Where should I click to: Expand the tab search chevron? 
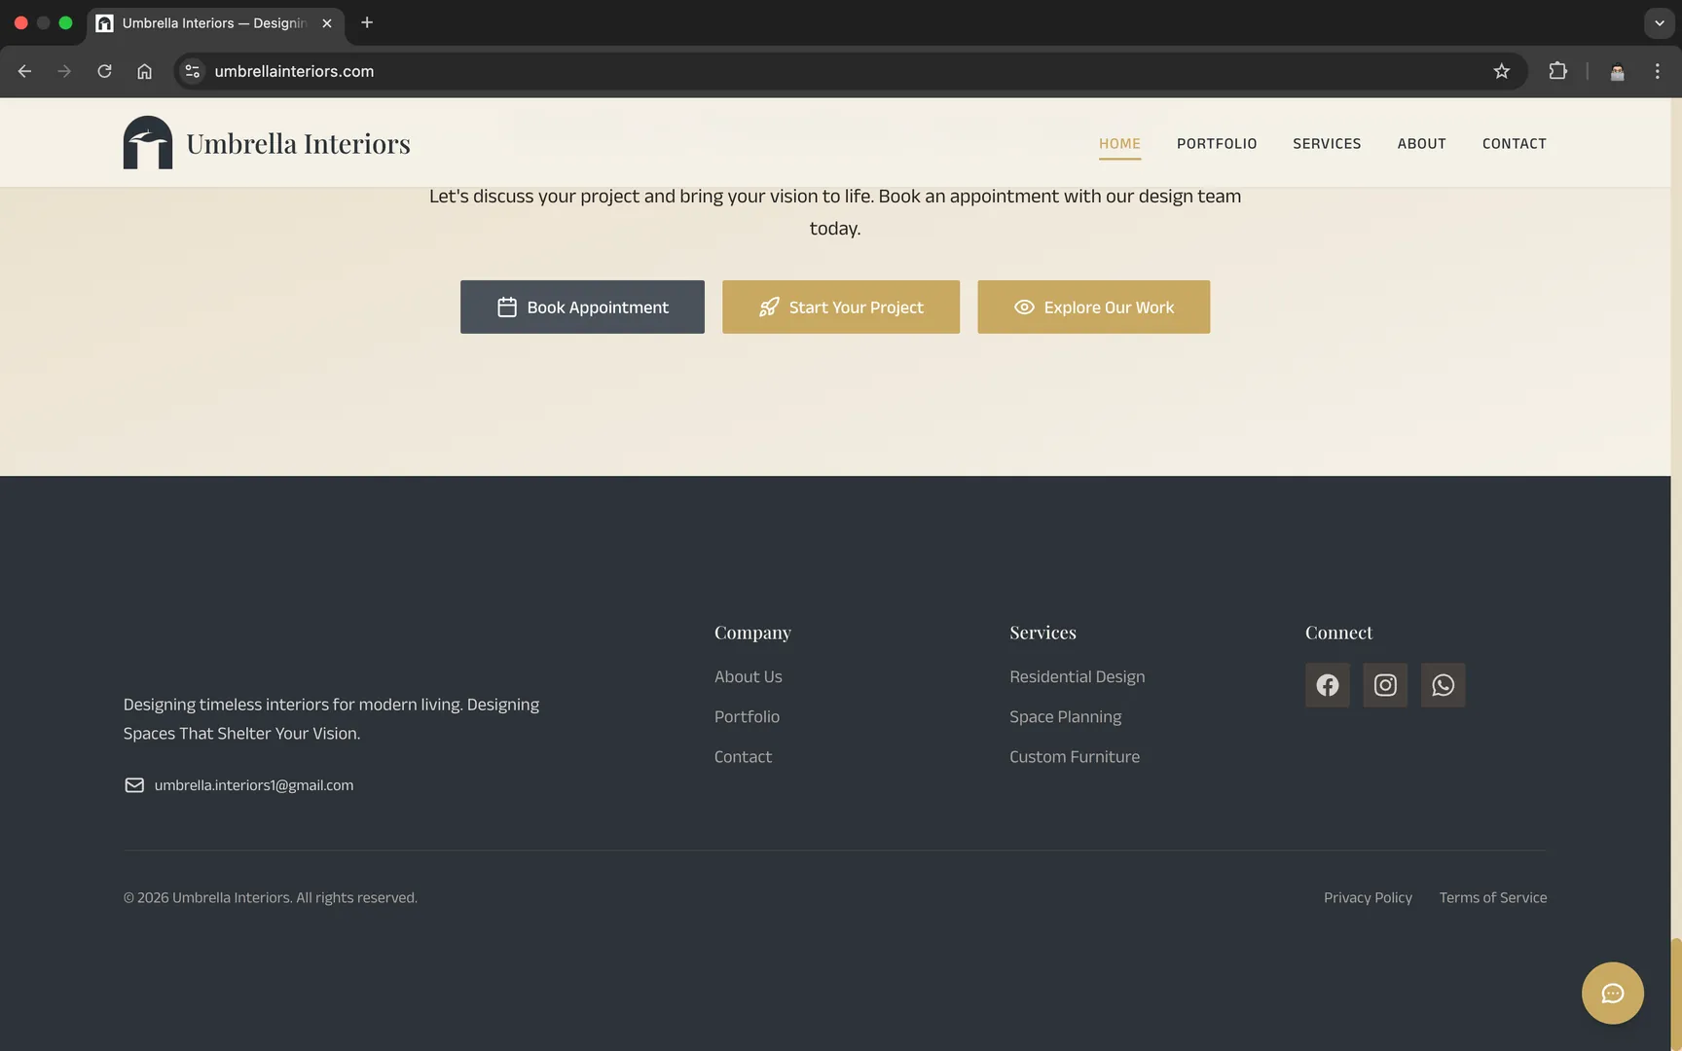coord(1658,22)
